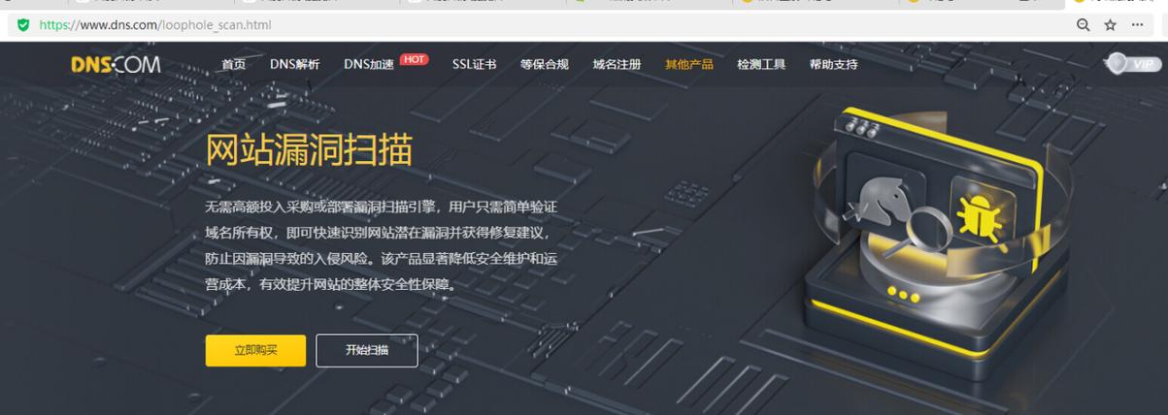Open the browser zoom magnifier icon
The width and height of the screenshot is (1168, 415).
[x=1084, y=25]
